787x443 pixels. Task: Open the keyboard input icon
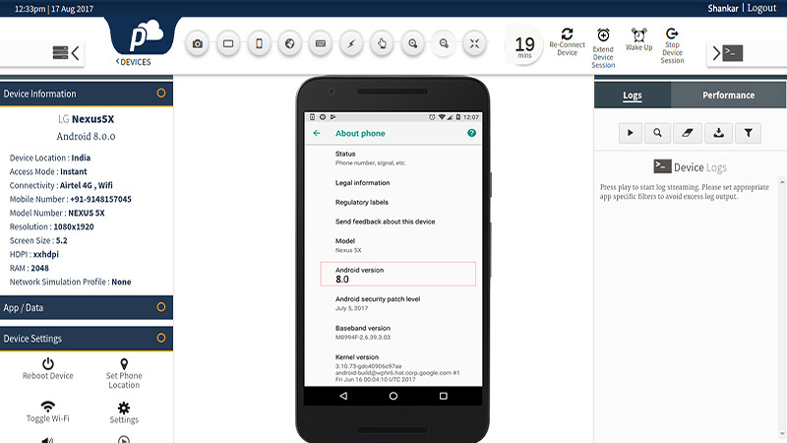321,43
